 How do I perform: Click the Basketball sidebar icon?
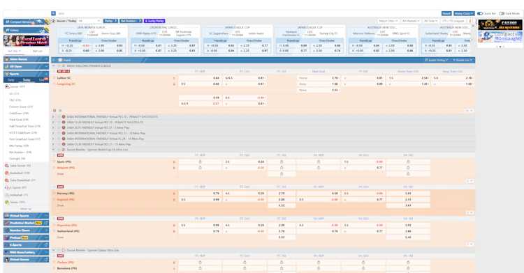(x=7, y=173)
